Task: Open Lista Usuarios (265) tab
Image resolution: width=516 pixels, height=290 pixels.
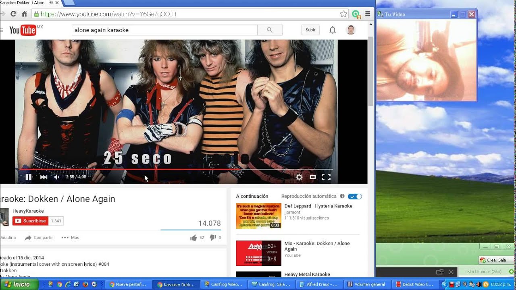Action: [x=483, y=272]
